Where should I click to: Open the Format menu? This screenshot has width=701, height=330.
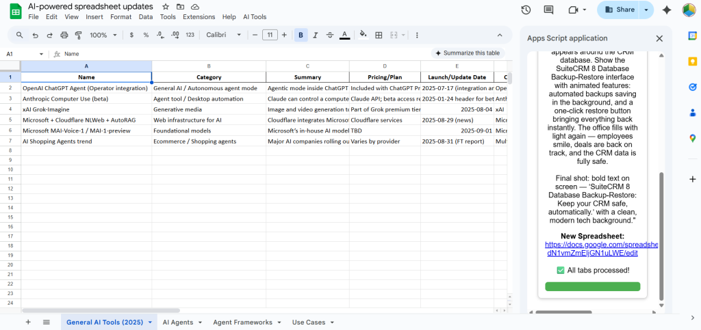click(x=120, y=17)
